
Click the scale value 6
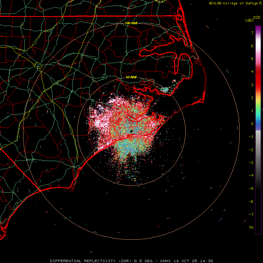tap(252, 46)
